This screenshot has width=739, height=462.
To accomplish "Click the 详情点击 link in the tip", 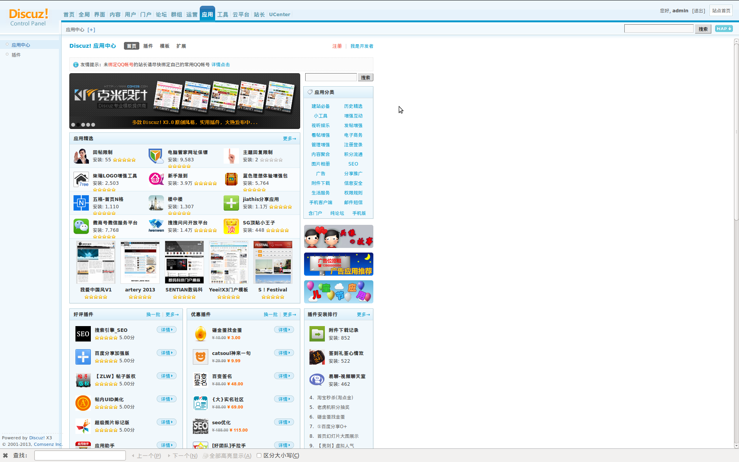I will click(x=221, y=65).
